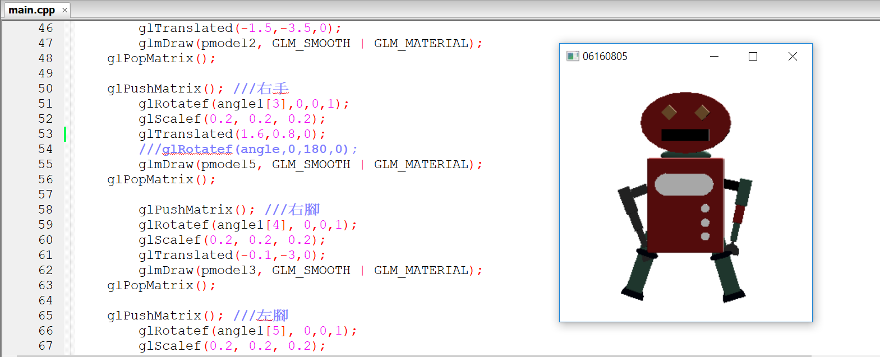Click line number 67 in gutter
The height and width of the screenshot is (357, 880).
coord(45,346)
